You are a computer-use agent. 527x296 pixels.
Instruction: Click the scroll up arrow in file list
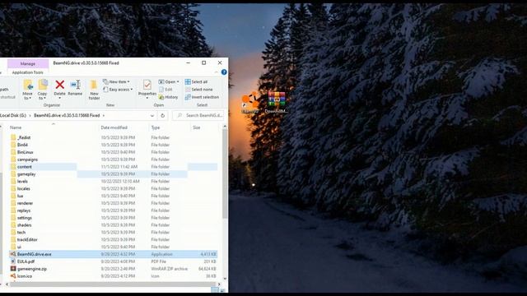coord(225,127)
